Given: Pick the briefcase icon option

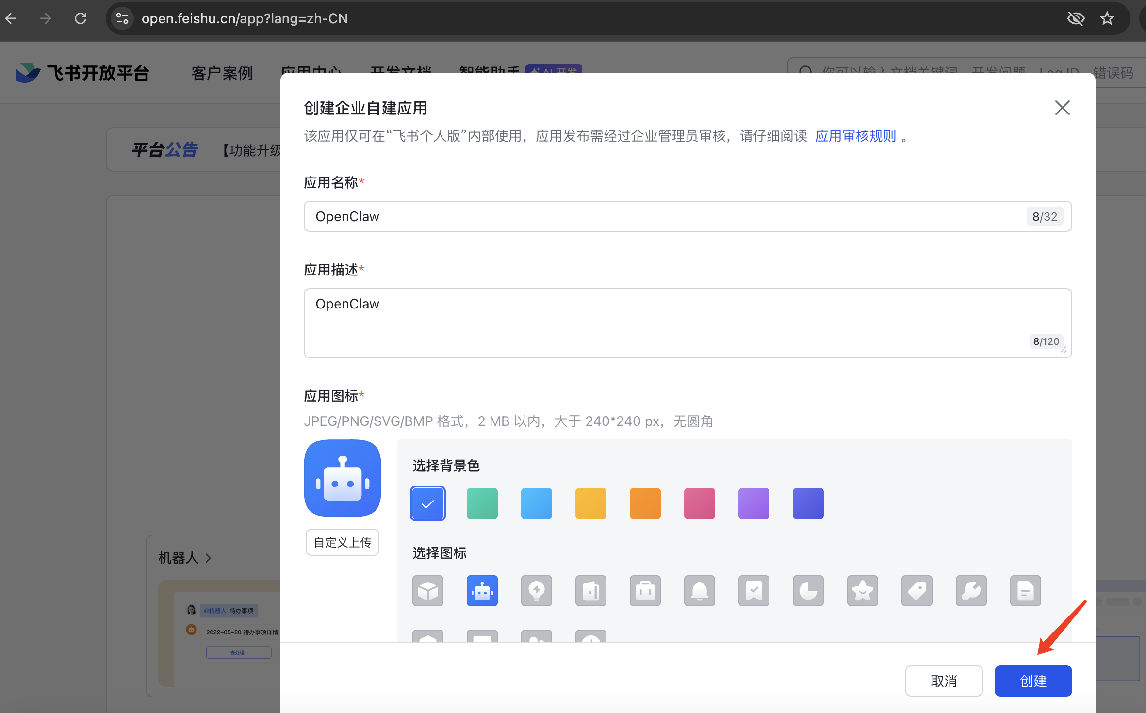Looking at the screenshot, I should [645, 591].
